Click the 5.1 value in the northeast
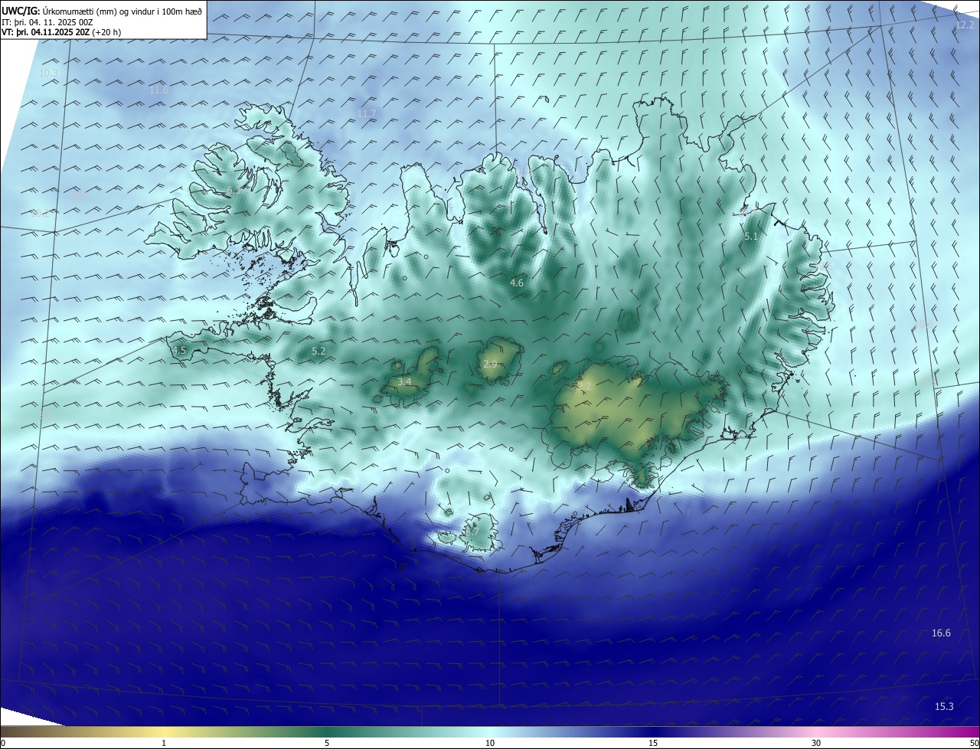This screenshot has width=980, height=749. point(751,237)
